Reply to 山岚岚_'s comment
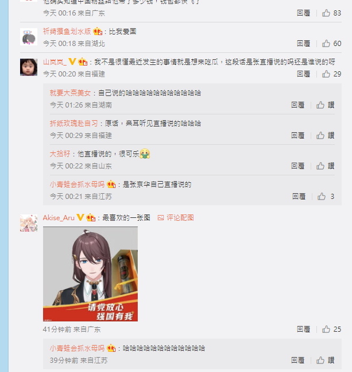Image resolution: width=352 pixels, height=372 pixels. [x=303, y=74]
